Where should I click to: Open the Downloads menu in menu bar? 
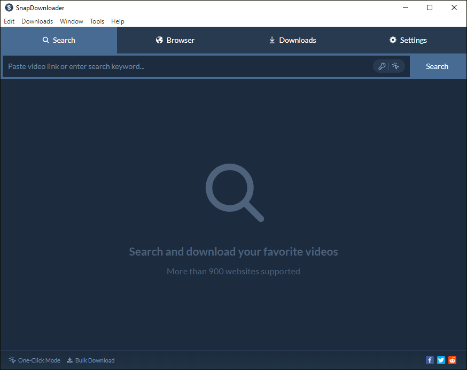[37, 21]
